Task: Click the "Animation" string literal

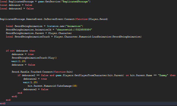Action: 74,26
